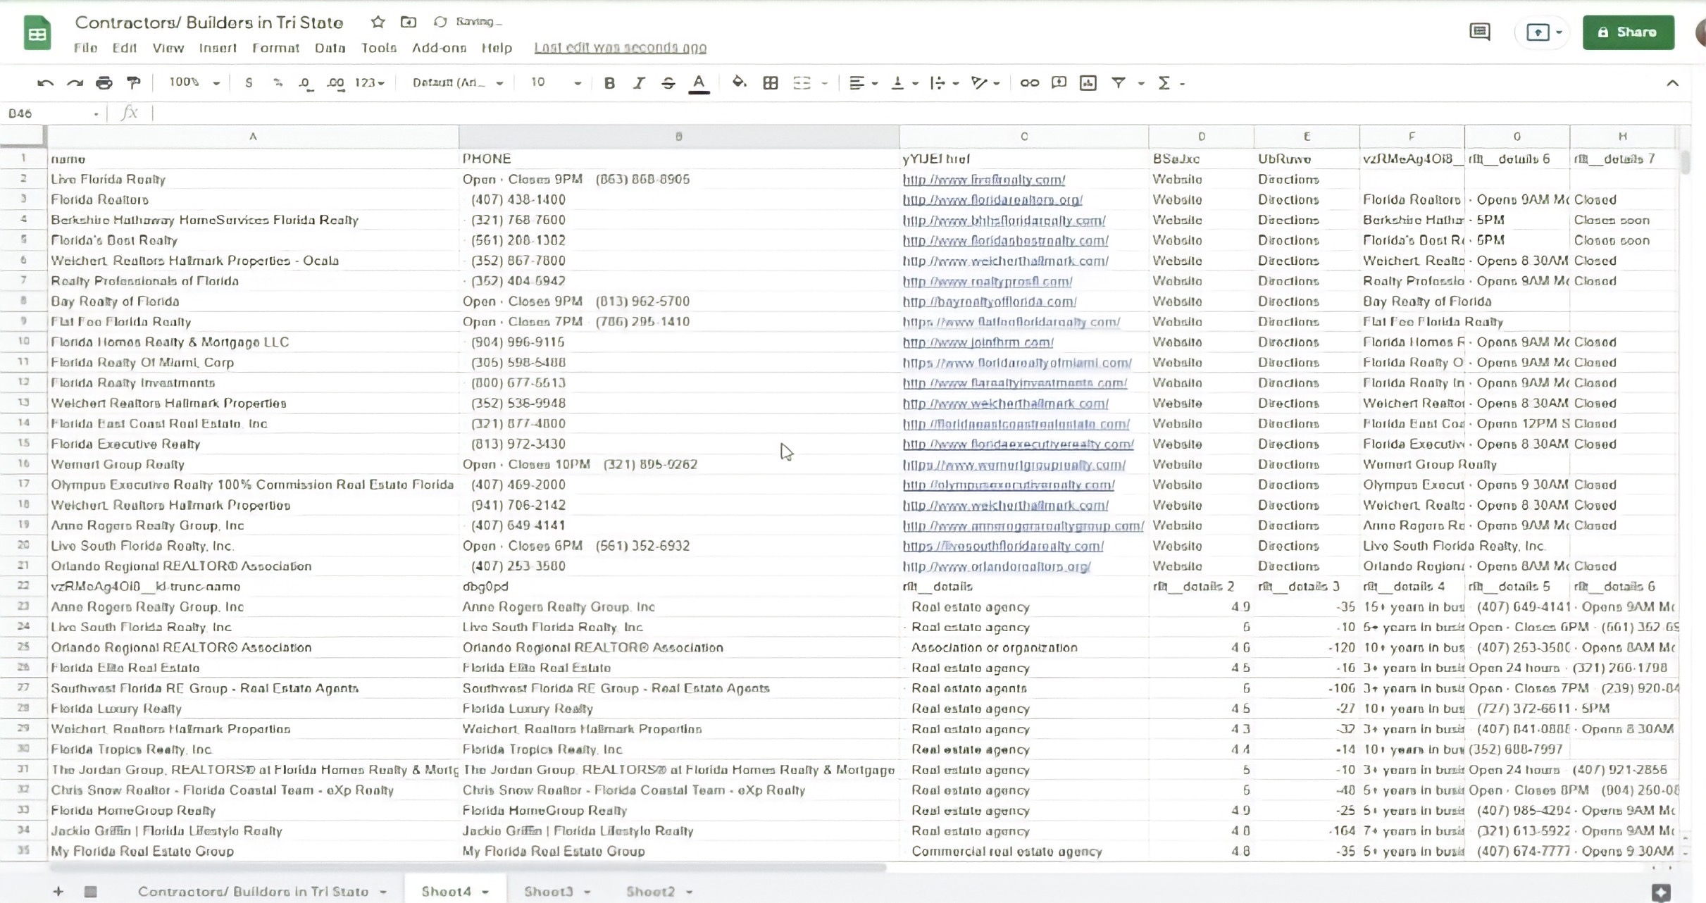Screen dimensions: 1706x903
Task: Open the Florida Realtors website link
Action: click(992, 200)
